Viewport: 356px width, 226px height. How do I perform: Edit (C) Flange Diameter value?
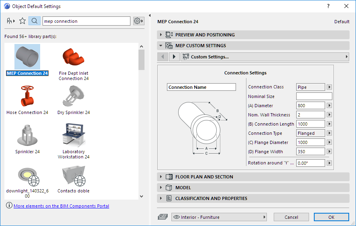[x=310, y=142]
